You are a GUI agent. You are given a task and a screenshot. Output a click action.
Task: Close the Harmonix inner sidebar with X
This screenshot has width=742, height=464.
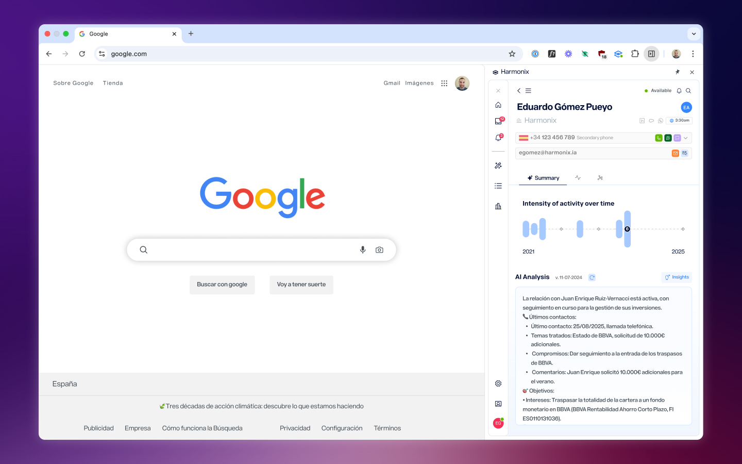[498, 91]
